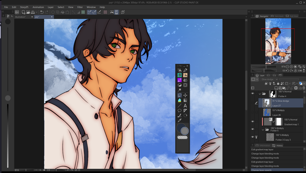306x173 pixels.
Task: Select the Airbrush tool with tan icon
Action: tap(185, 75)
